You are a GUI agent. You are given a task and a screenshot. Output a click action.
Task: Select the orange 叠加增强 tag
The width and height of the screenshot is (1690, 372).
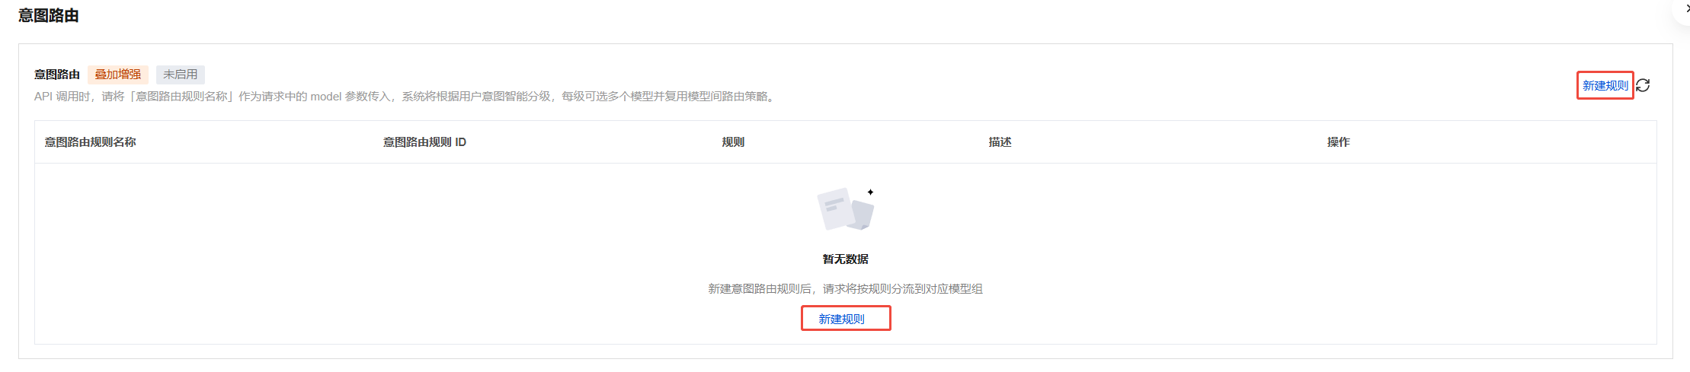tap(118, 75)
